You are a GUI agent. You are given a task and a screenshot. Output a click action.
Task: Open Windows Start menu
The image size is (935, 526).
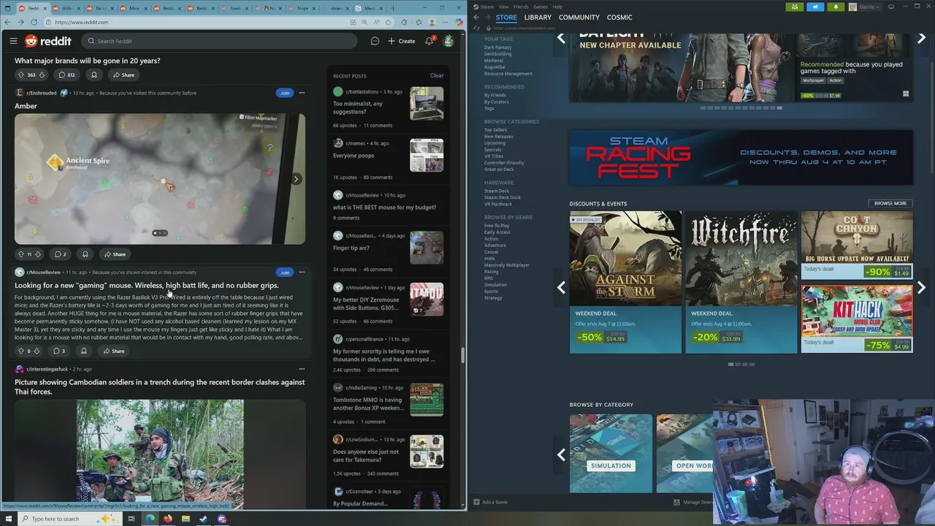(8, 519)
